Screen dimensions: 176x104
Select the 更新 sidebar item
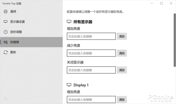click(x=13, y=52)
